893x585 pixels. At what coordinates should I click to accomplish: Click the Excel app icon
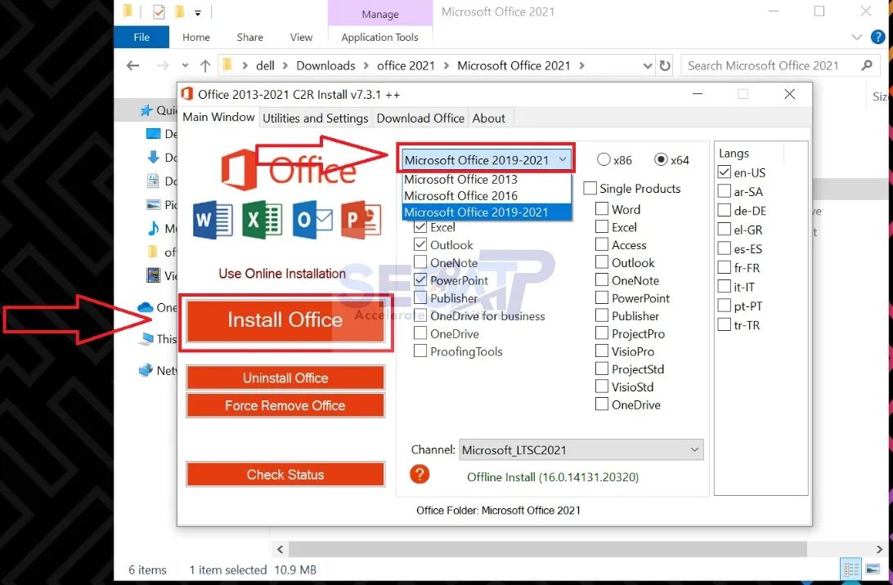pyautogui.click(x=262, y=220)
